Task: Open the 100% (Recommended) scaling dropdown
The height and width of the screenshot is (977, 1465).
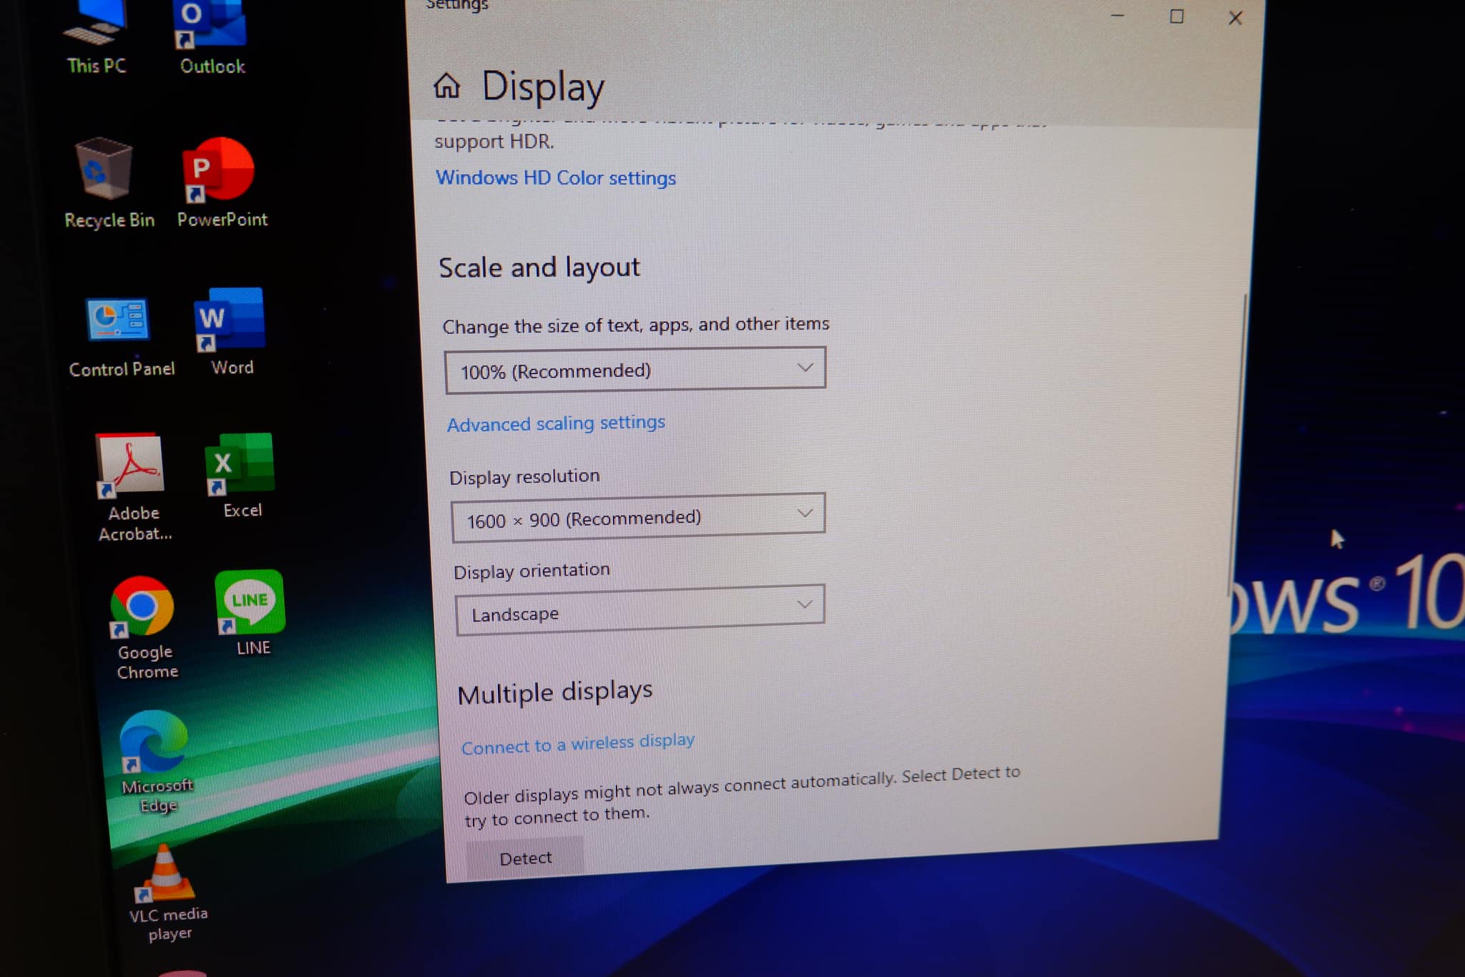Action: click(635, 370)
